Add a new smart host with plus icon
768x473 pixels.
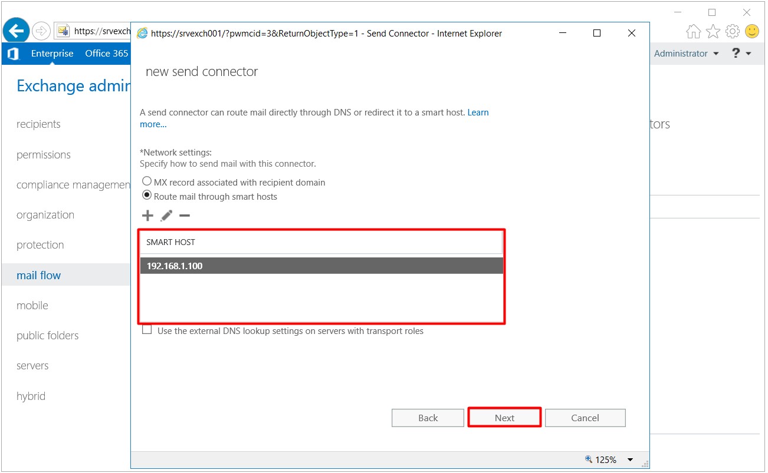point(147,216)
